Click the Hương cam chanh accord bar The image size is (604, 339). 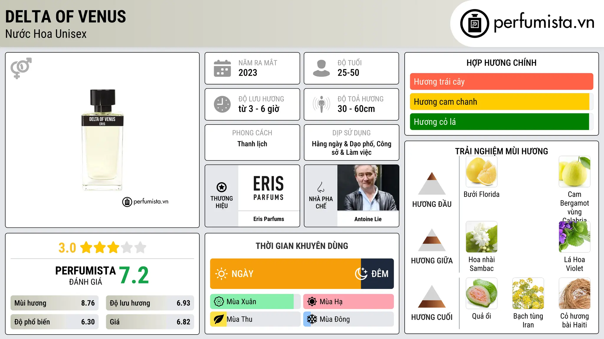(x=501, y=102)
